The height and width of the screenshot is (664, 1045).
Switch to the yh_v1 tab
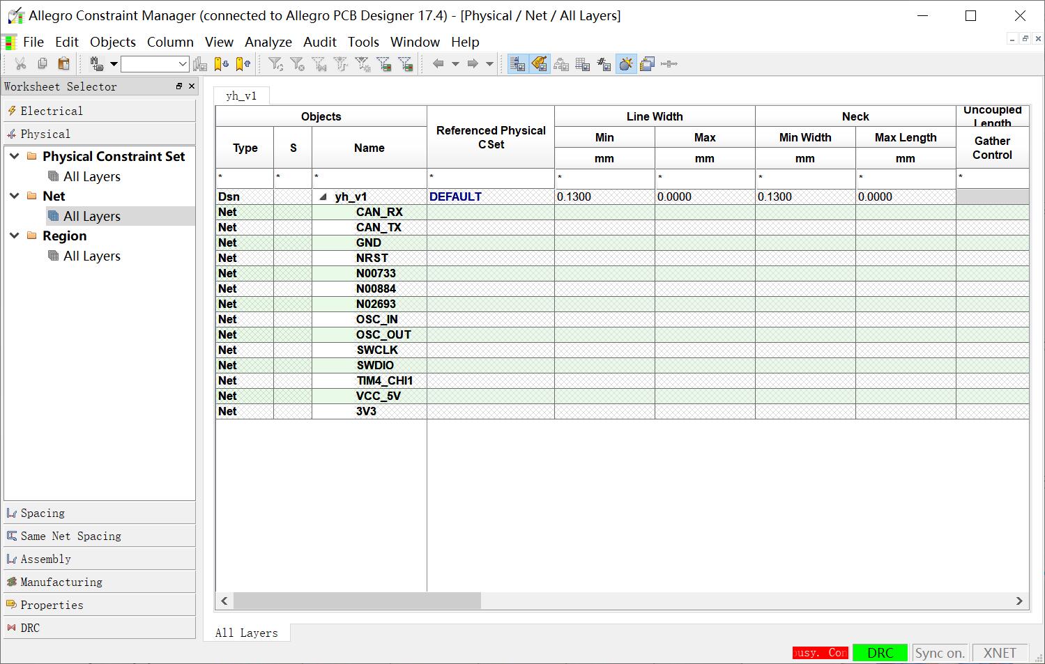pos(241,96)
